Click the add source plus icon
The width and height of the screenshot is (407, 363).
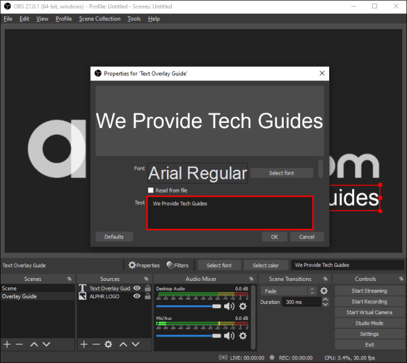(x=84, y=344)
